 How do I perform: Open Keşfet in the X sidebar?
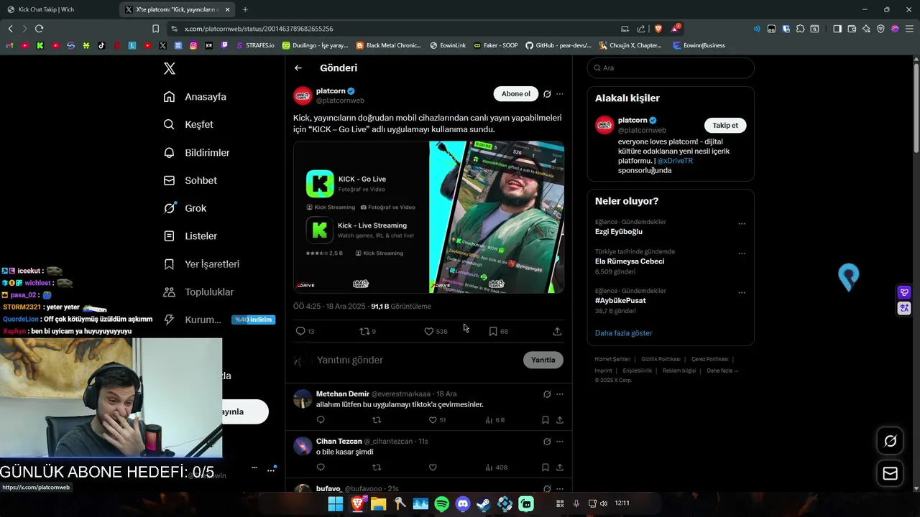coord(188,124)
